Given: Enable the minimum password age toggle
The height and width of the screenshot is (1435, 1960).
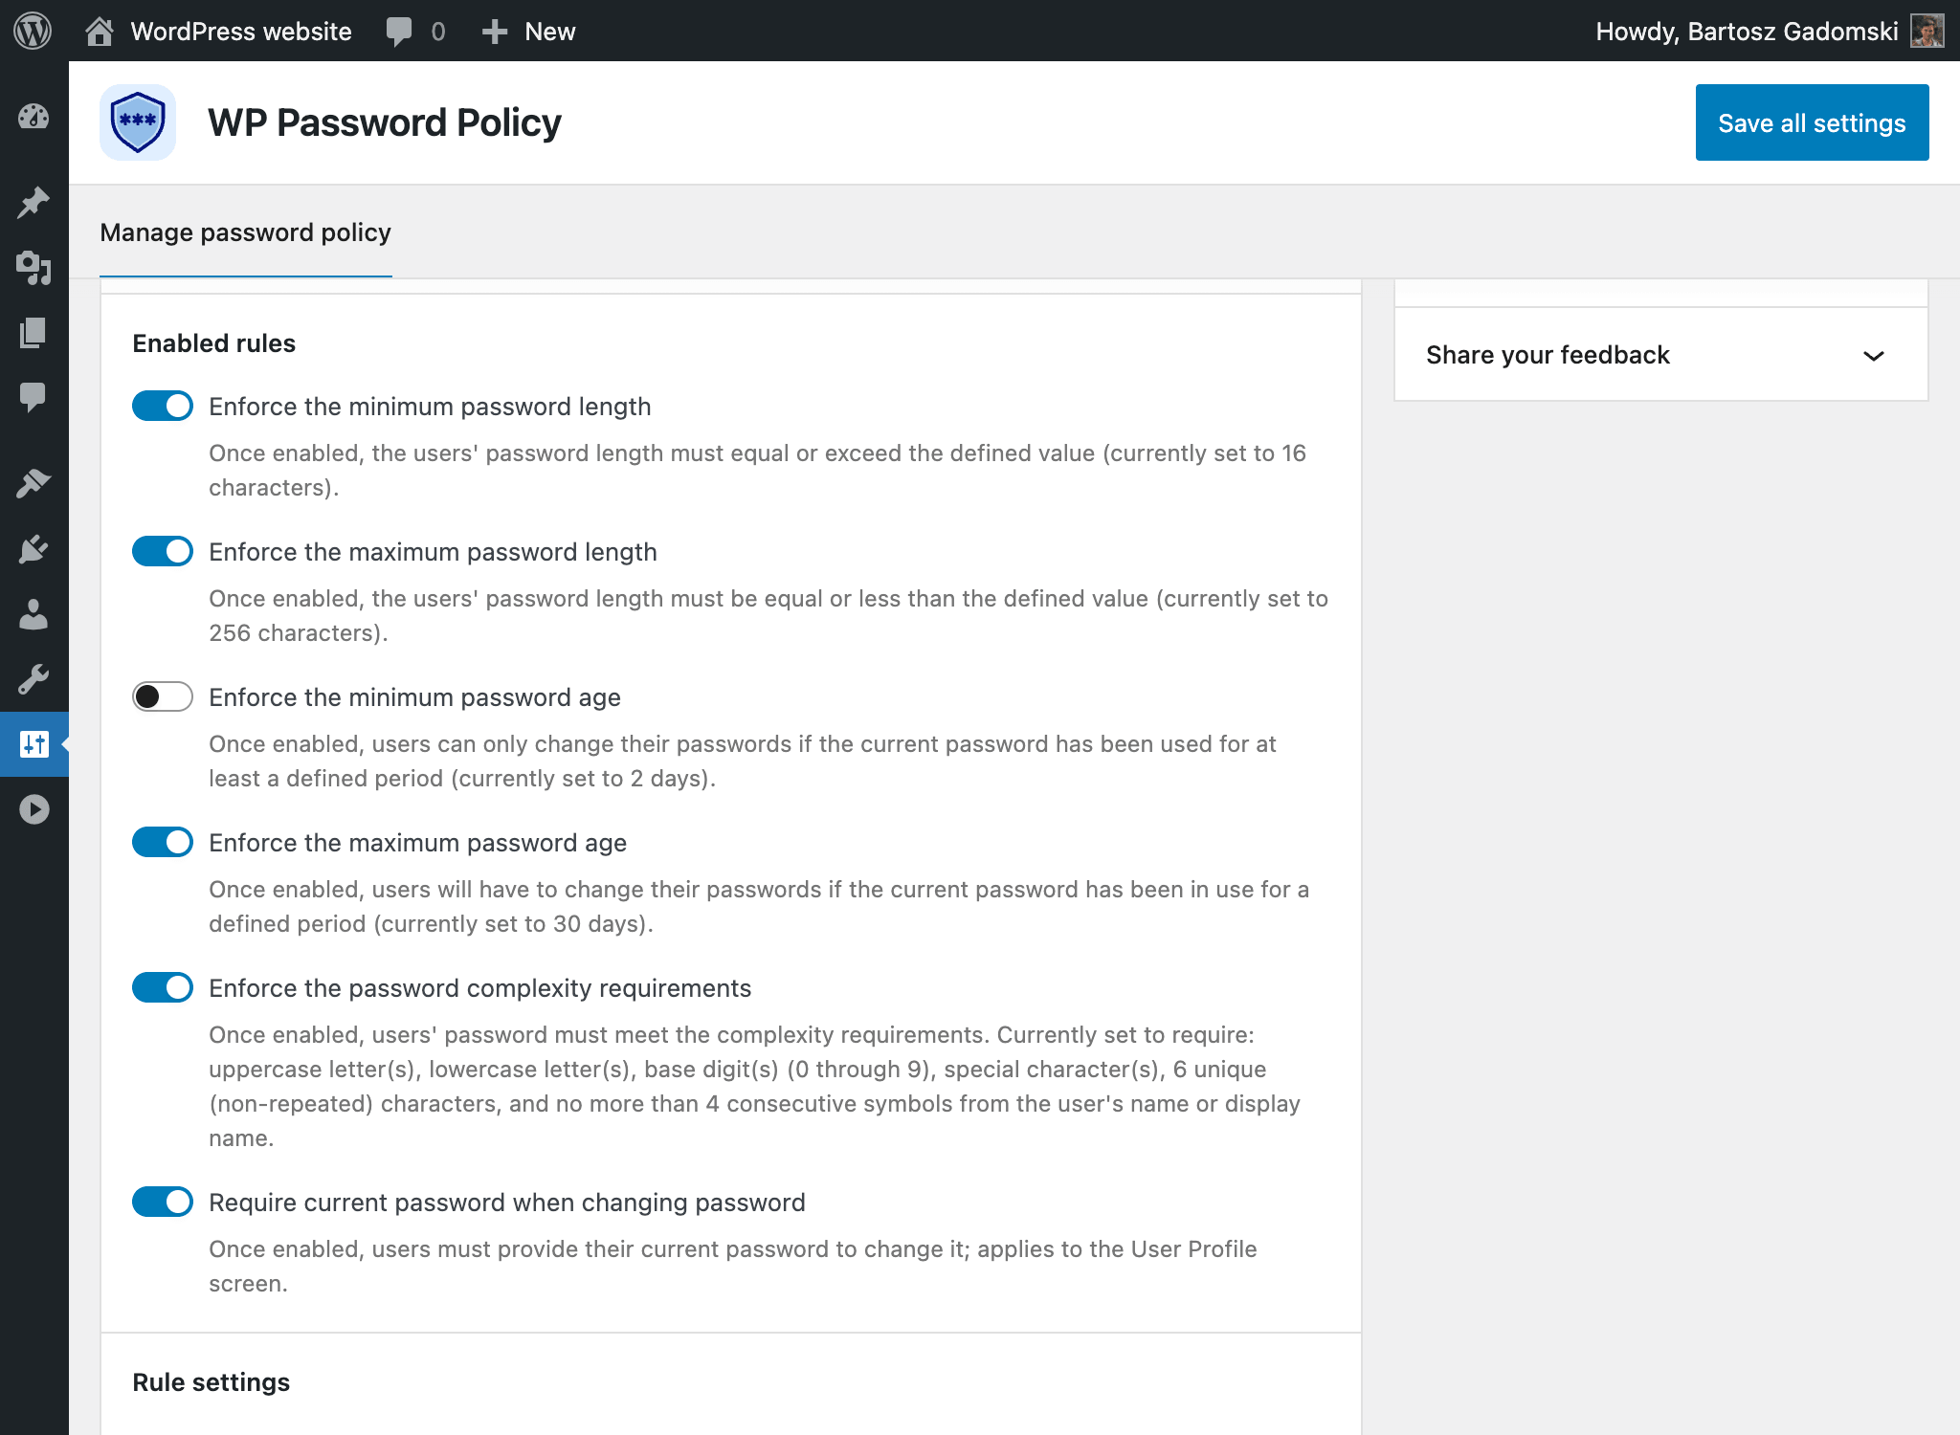Looking at the screenshot, I should tap(163, 696).
